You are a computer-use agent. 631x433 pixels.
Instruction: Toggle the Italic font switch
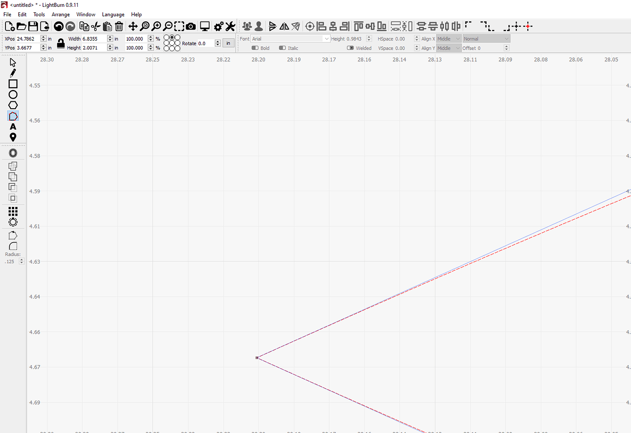282,48
